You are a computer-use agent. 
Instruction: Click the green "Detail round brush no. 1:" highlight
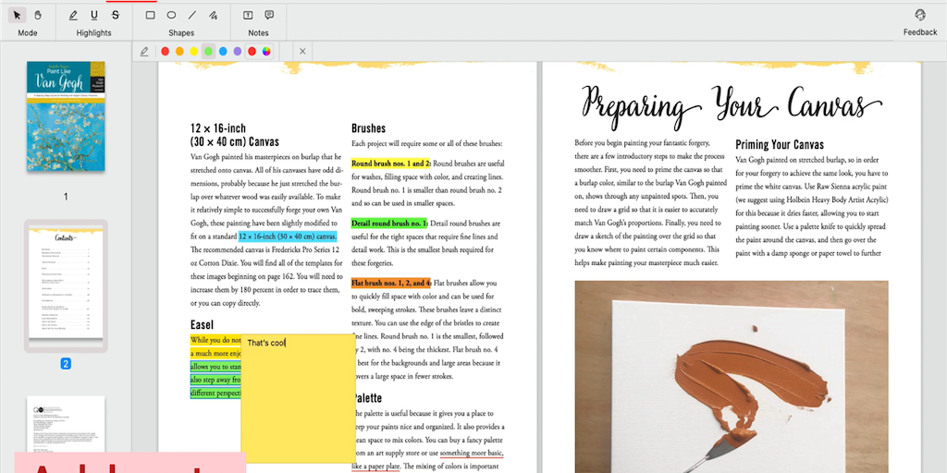click(389, 223)
